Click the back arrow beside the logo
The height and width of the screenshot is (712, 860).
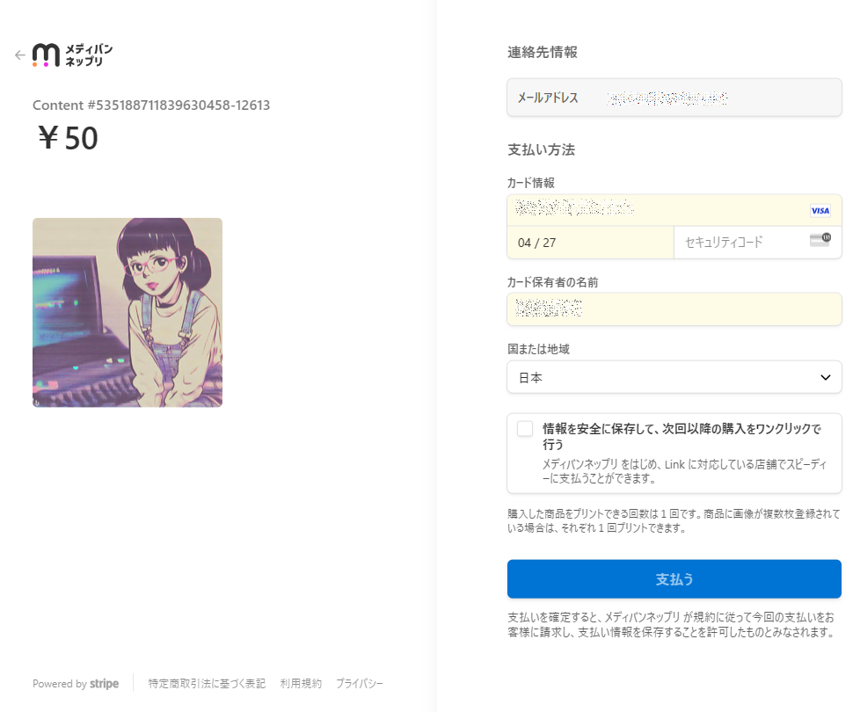pos(20,54)
